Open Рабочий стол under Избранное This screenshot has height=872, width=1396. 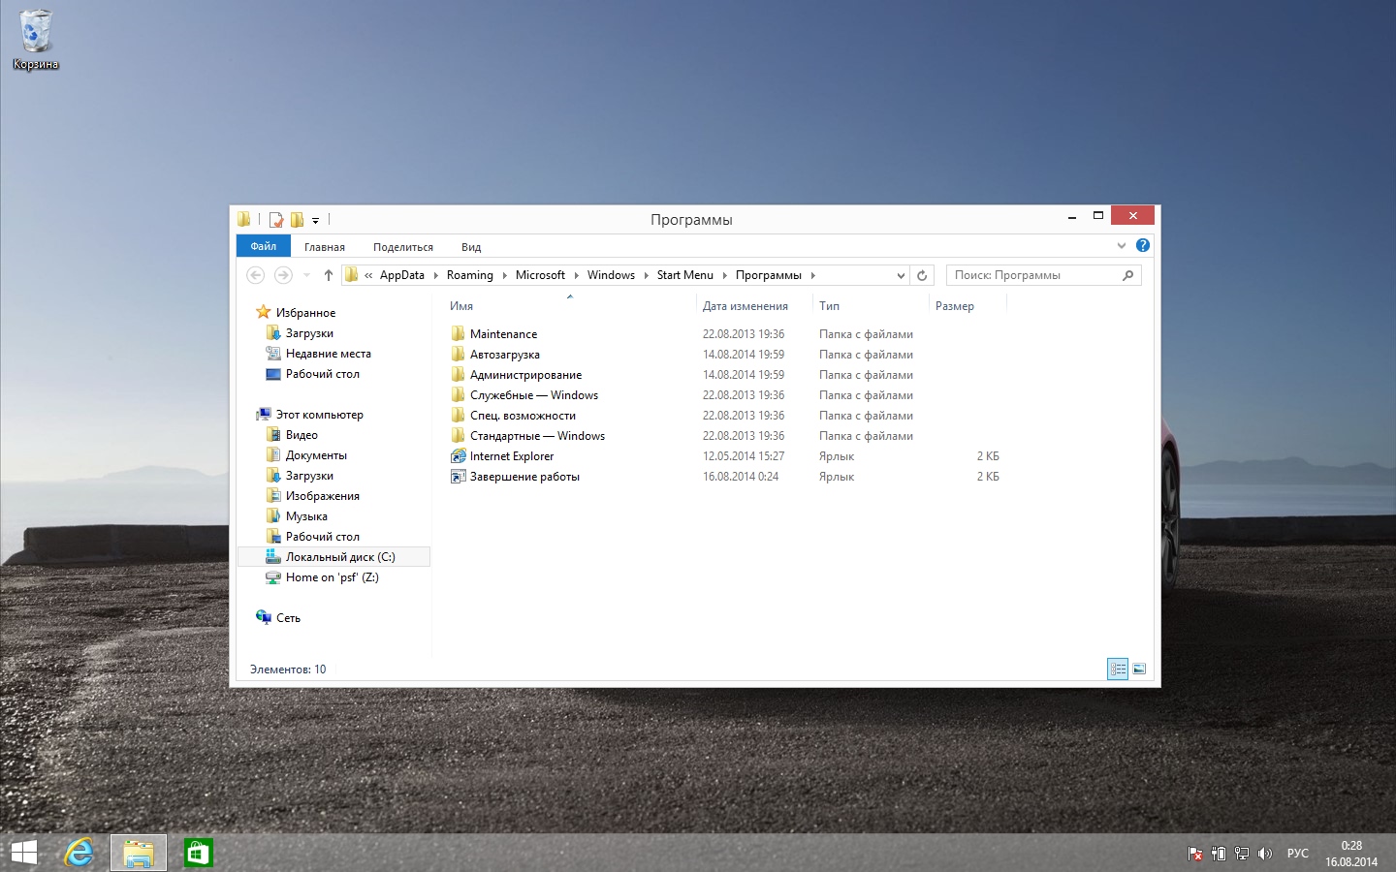pos(322,374)
